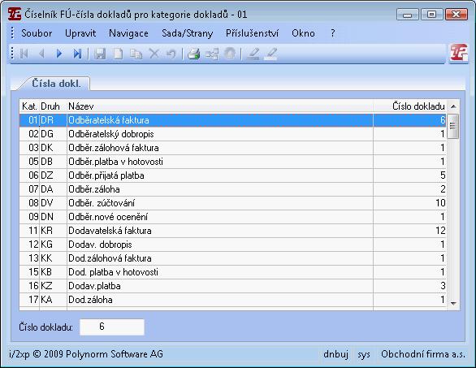Select the Odběr.přijatá platba row
This screenshot has height=368, width=476.
coord(232,175)
